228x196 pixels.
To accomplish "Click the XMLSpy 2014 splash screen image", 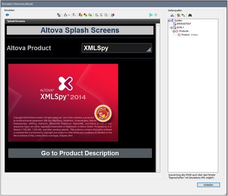I will tap(63, 103).
